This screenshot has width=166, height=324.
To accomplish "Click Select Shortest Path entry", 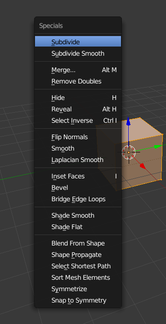I will click(x=78, y=266).
